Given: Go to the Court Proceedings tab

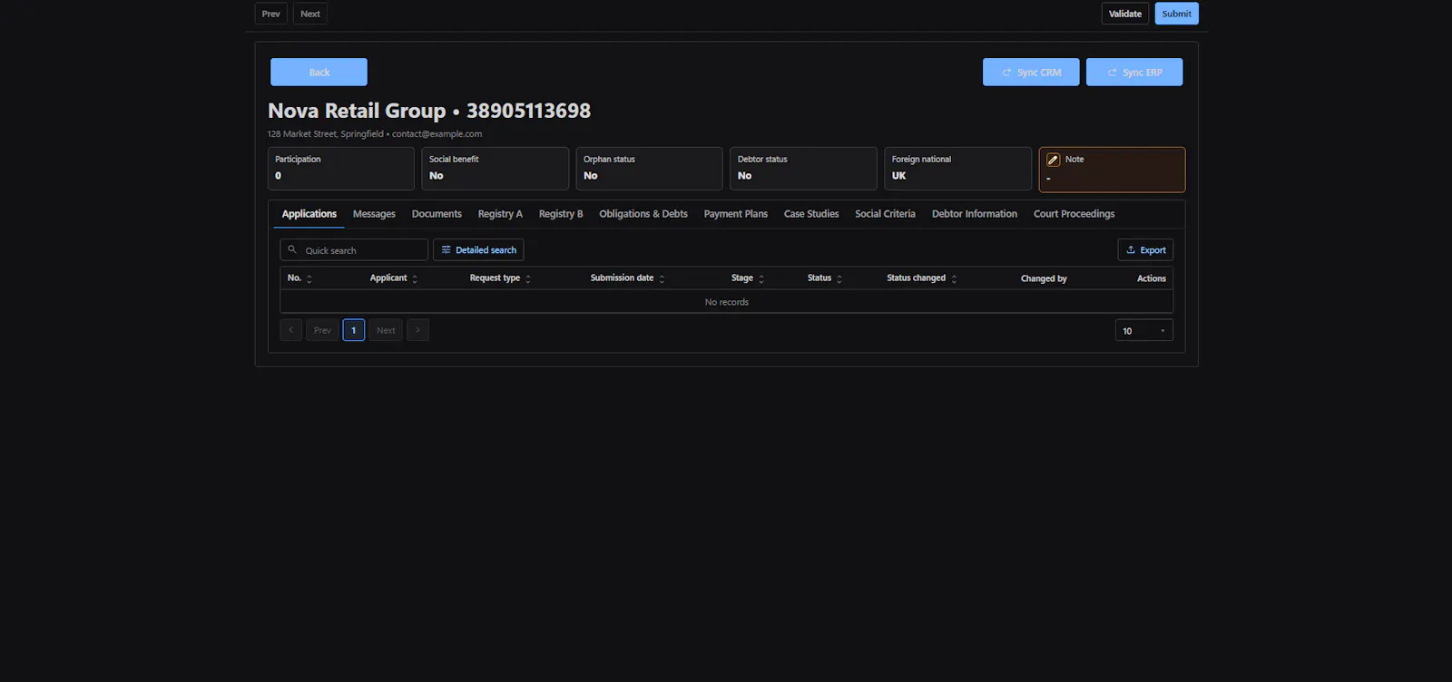Looking at the screenshot, I should [x=1074, y=214].
